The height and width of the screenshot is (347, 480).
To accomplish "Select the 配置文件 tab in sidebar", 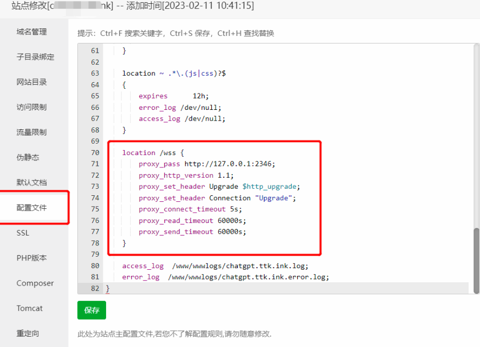I will click(30, 207).
